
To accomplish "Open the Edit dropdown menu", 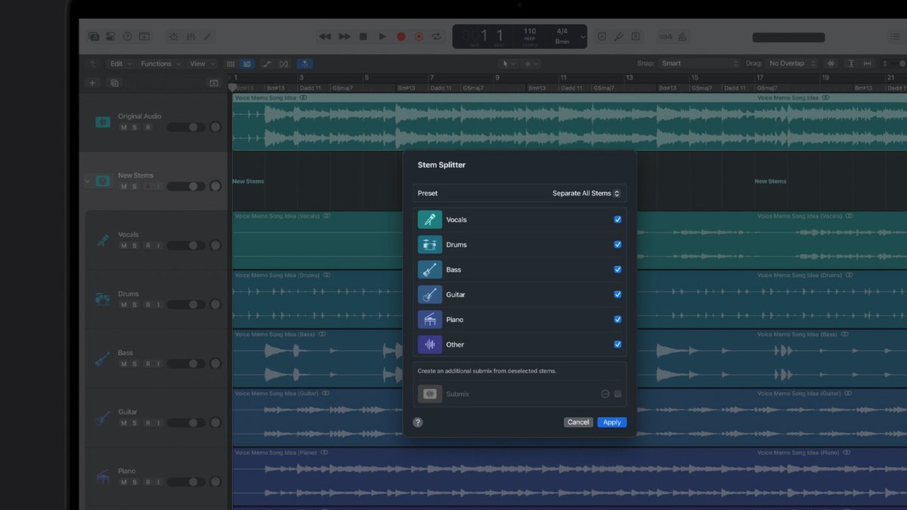I will coord(119,64).
